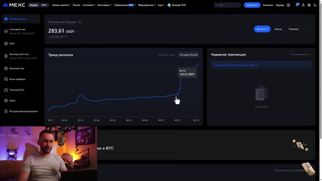Open the blue Депозит dropdown in header
The width and height of the screenshot is (322, 181).
click(x=252, y=5)
